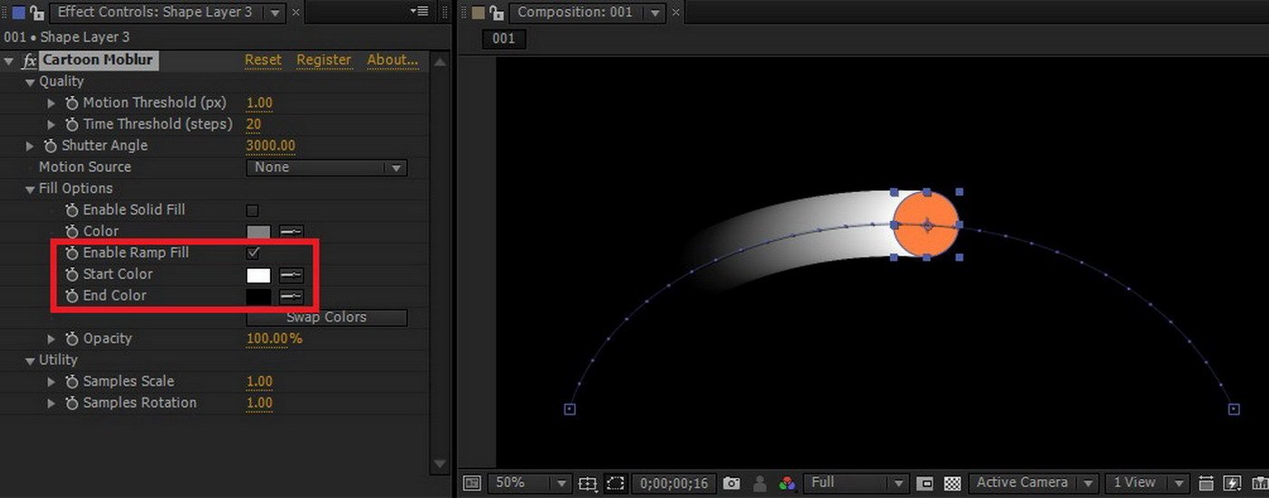1269x498 pixels.
Task: Toggle the stopwatch next to Color
Action: point(72,232)
